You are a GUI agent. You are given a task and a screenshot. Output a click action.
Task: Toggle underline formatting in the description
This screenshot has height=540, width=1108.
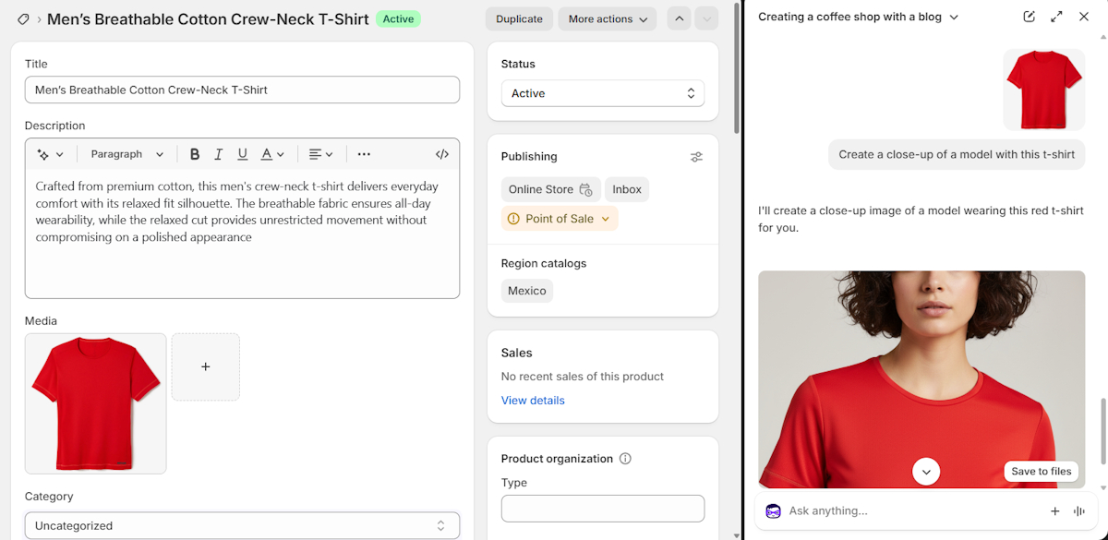click(242, 153)
